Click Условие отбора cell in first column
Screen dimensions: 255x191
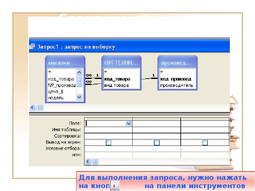click(108, 149)
